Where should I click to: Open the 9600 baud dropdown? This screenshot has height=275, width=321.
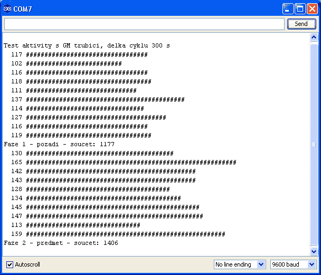coord(293,264)
